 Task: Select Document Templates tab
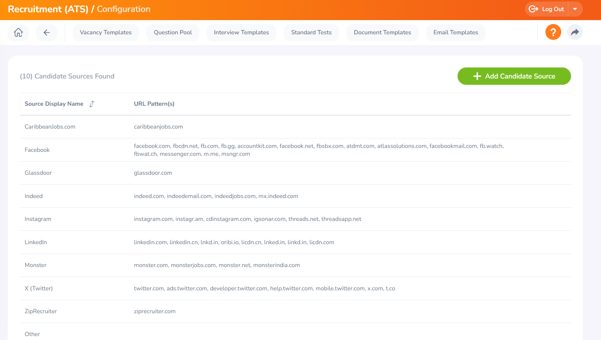(x=382, y=32)
